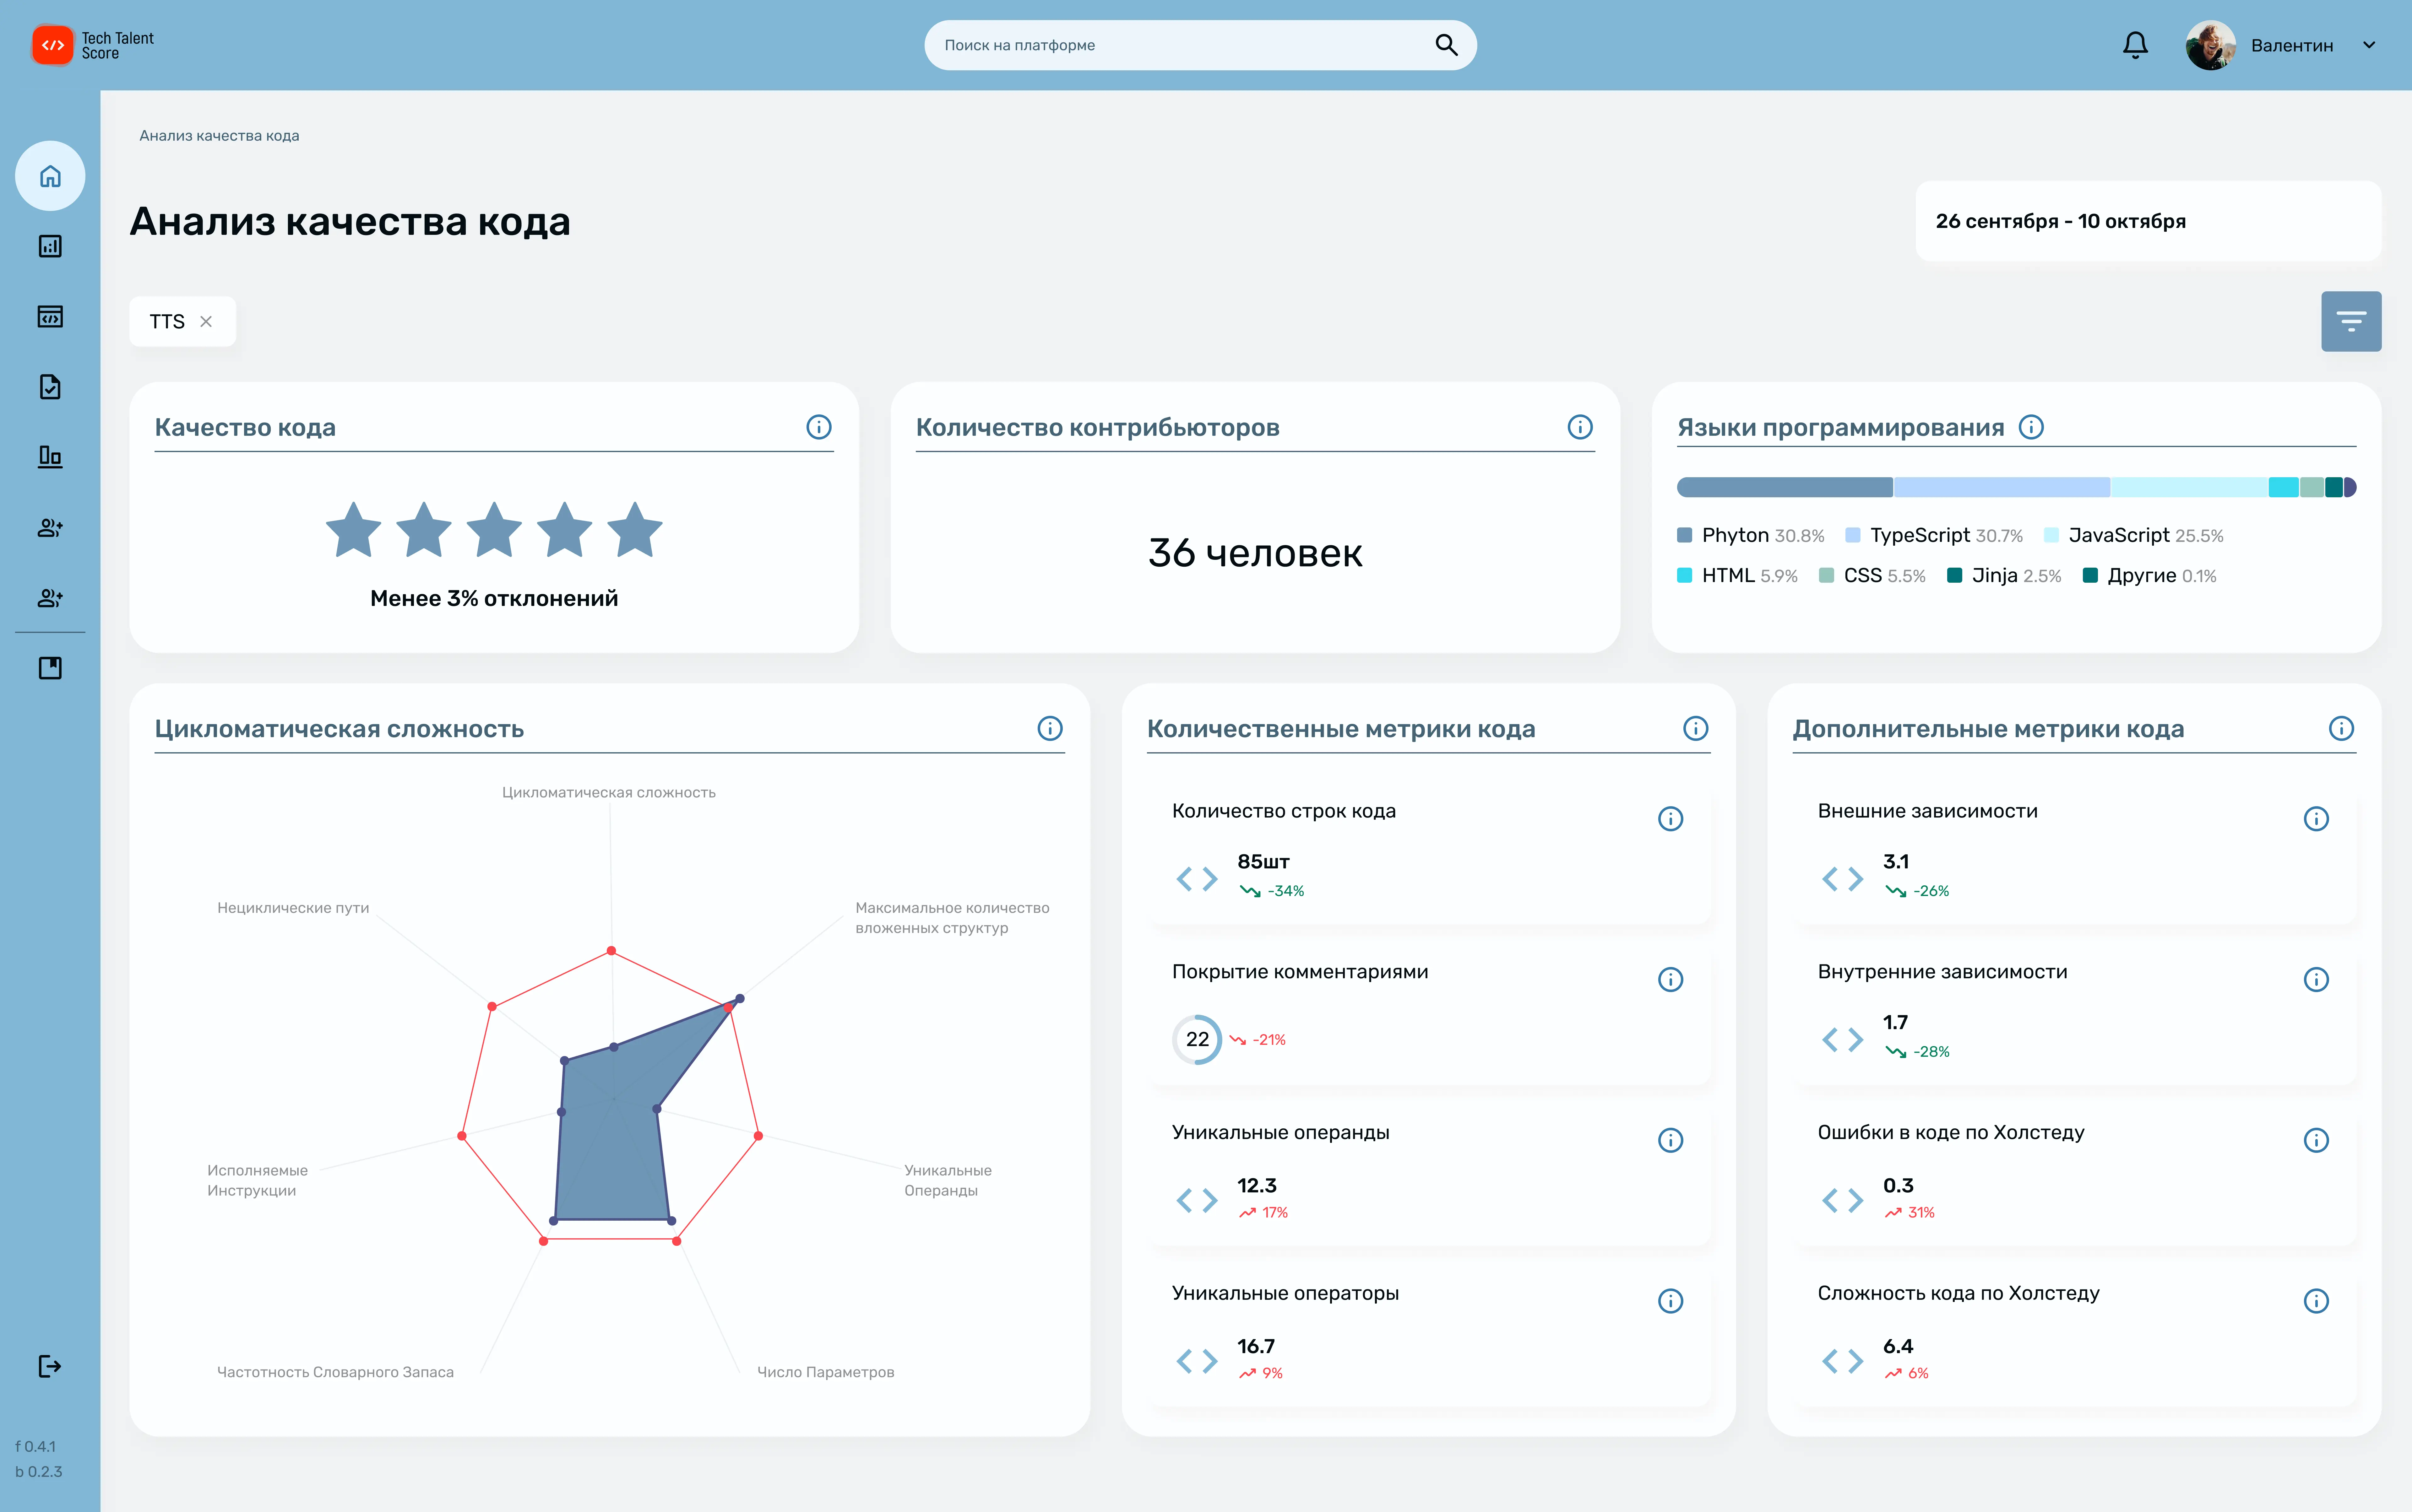Screen dimensions: 2412x1512
Task: Click the Tech Talent Score logo
Action: coord(93,45)
